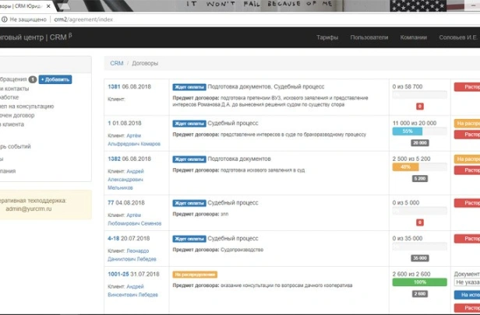
Task: Open Компании in the top navbar
Action: click(x=413, y=37)
